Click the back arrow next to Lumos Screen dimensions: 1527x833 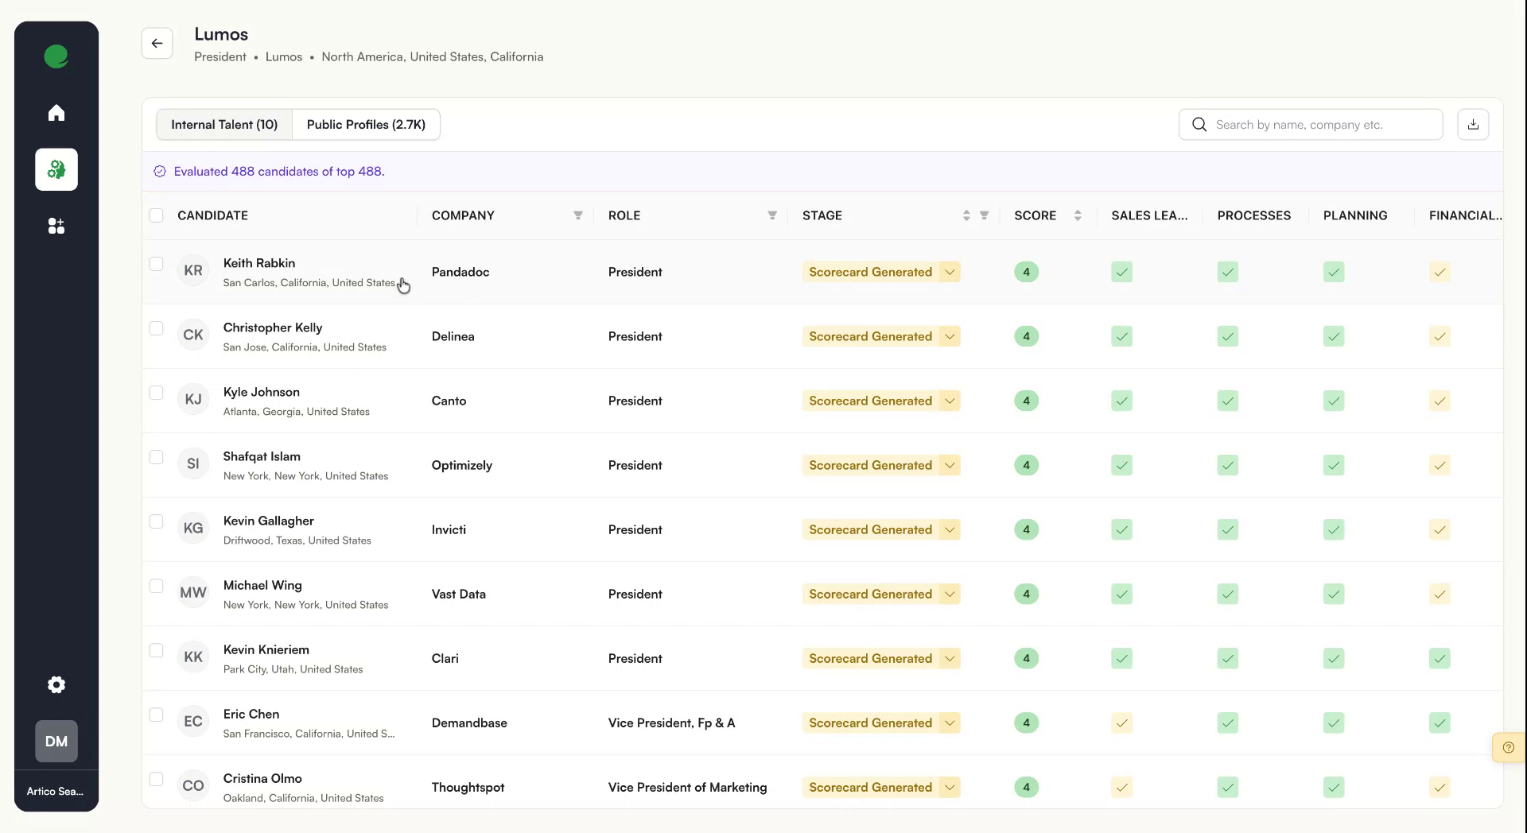157,43
